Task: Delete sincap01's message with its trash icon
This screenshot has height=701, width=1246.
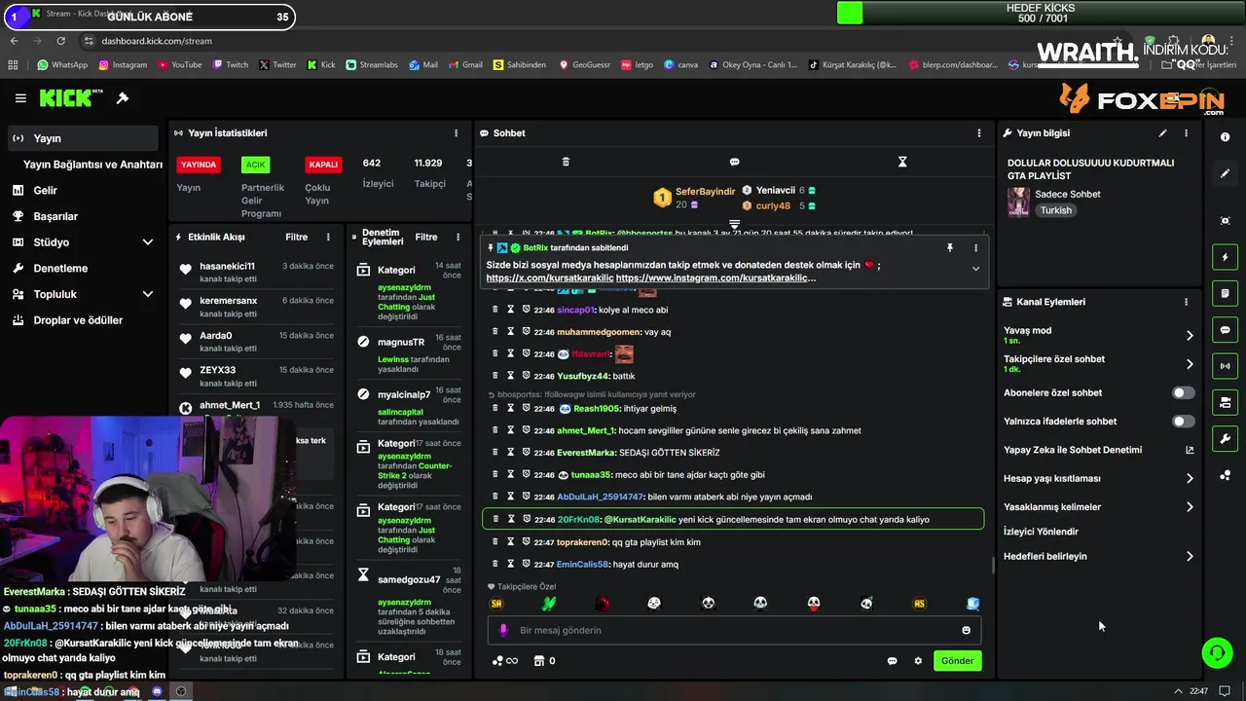Action: pos(495,310)
